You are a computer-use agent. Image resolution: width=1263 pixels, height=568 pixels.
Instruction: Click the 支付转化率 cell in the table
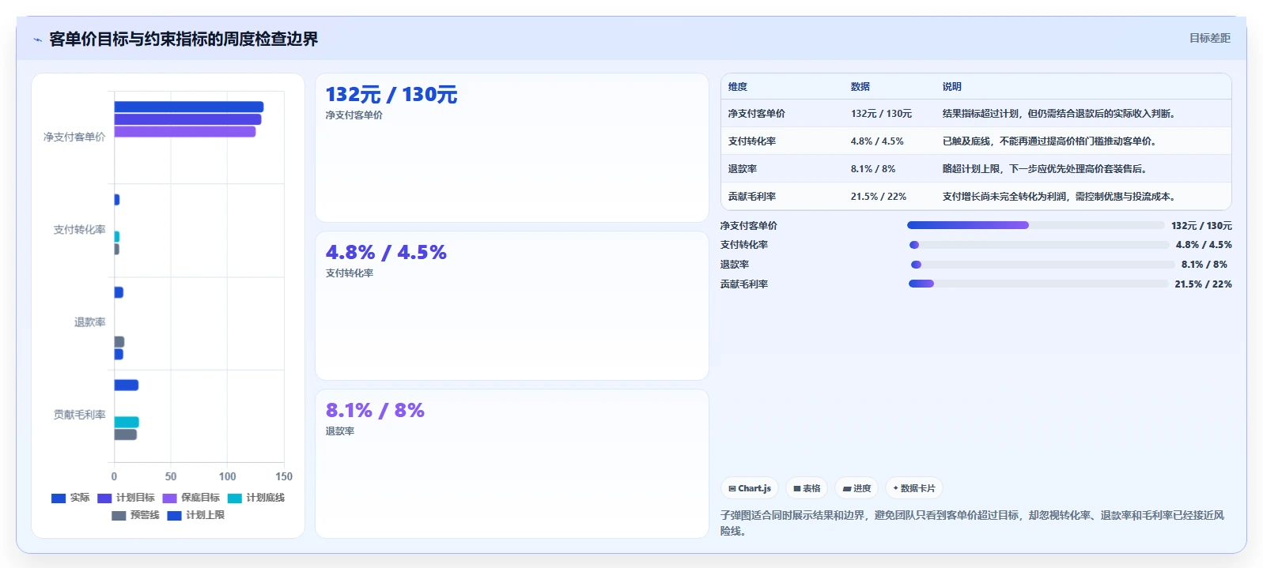click(x=752, y=141)
